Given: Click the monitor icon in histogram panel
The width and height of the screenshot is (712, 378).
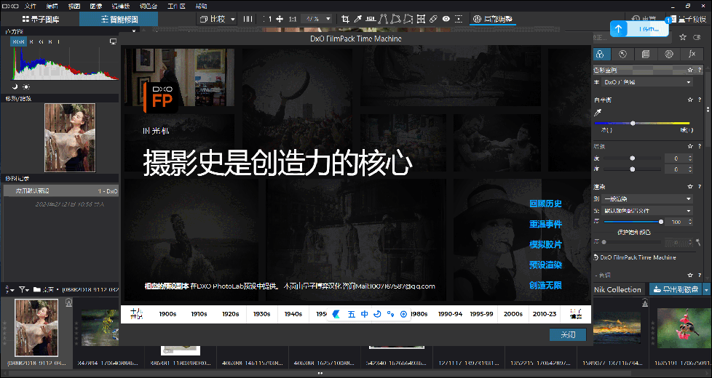Looking at the screenshot, I should coord(113,41).
